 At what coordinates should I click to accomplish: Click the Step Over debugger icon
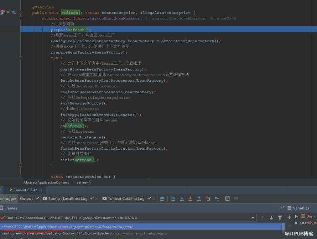click(173, 198)
